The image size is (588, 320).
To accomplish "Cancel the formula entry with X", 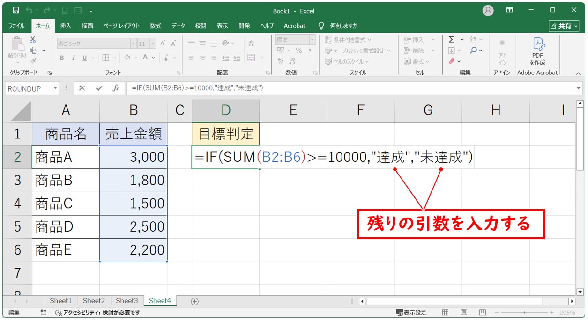I will click(x=82, y=88).
